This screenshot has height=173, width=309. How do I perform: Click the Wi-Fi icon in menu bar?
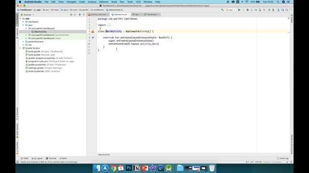click(x=247, y=2)
